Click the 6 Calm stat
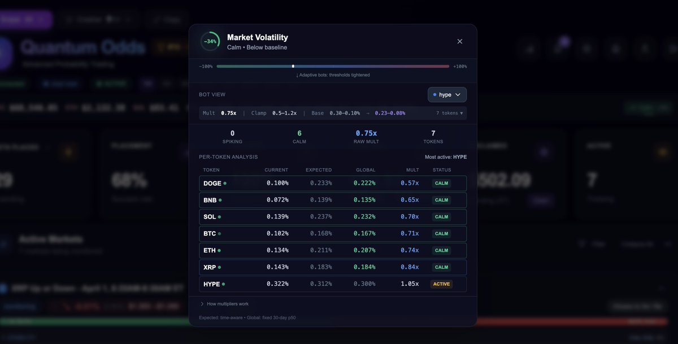 click(299, 137)
